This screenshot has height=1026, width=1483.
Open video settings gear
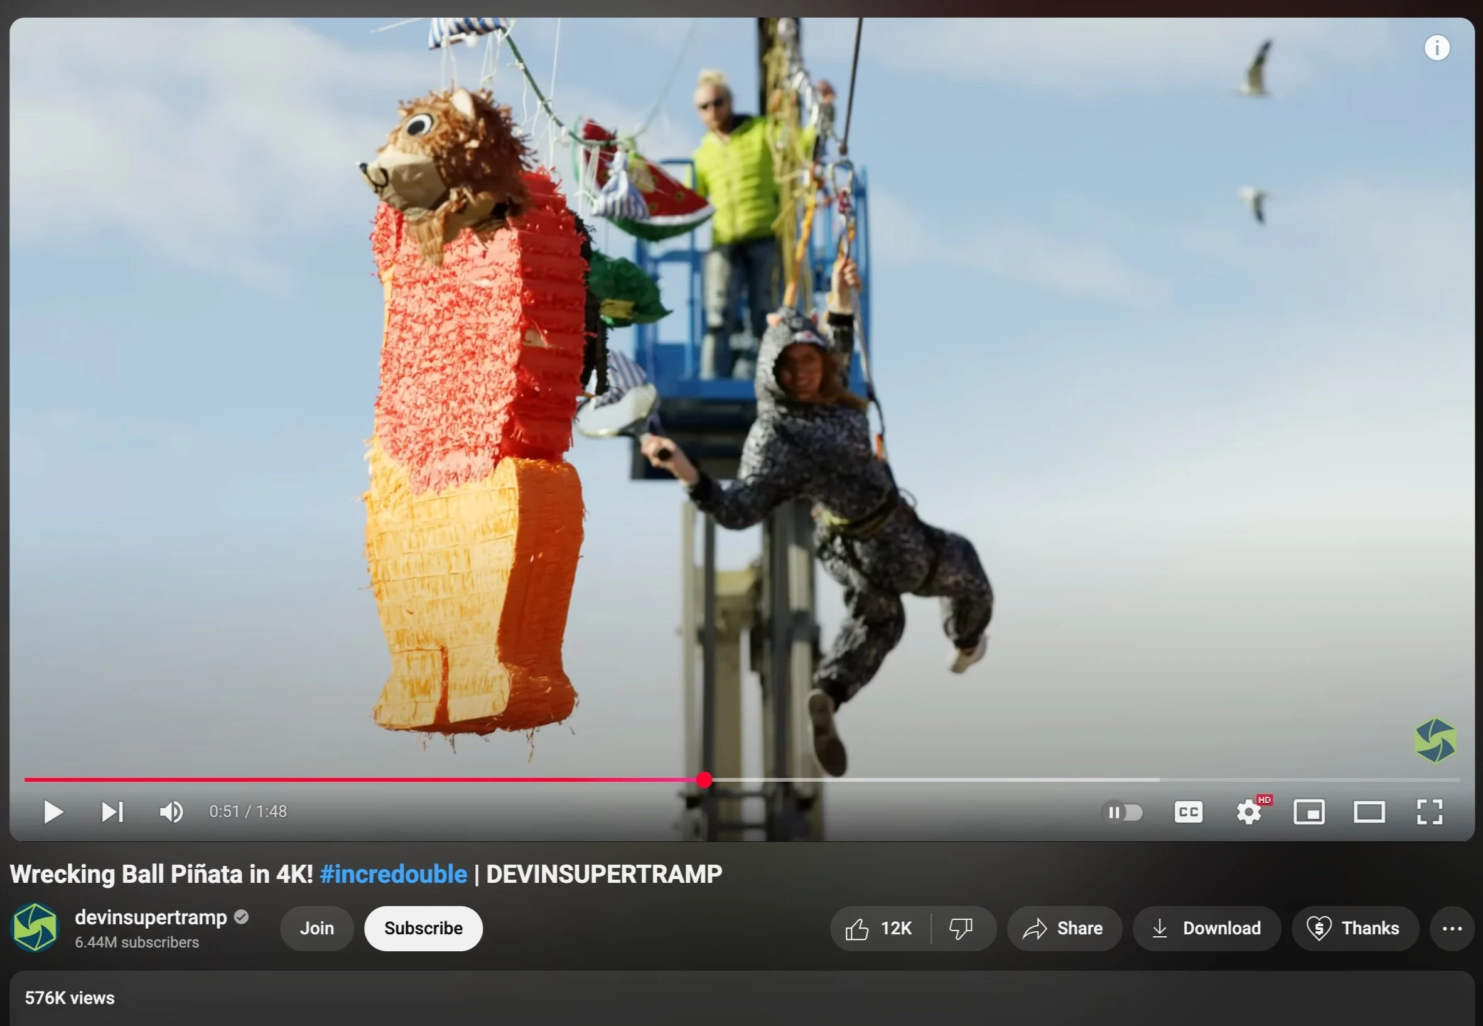tap(1248, 813)
